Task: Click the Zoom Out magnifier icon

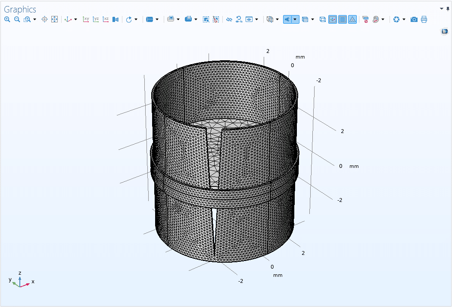Action: coord(17,19)
